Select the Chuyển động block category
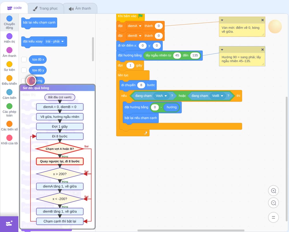This screenshot has height=232, width=289. coord(9,22)
